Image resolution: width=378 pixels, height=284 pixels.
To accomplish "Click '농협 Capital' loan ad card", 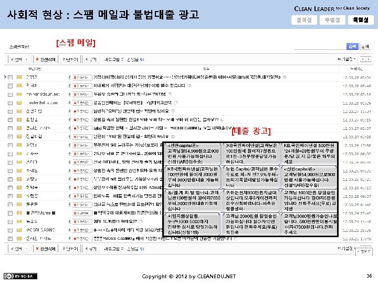I will click(251, 177).
